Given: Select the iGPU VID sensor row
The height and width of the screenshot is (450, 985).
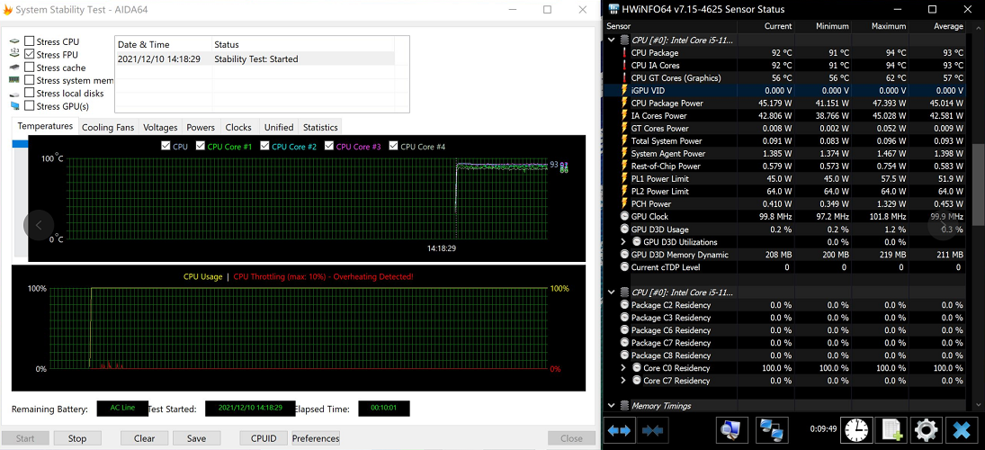Looking at the screenshot, I should [785, 91].
